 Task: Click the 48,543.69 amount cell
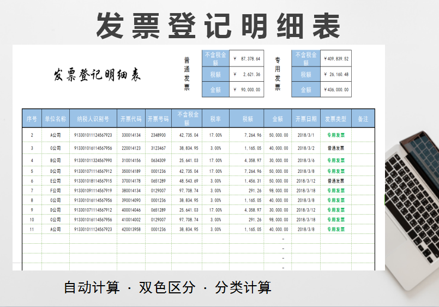(187, 181)
